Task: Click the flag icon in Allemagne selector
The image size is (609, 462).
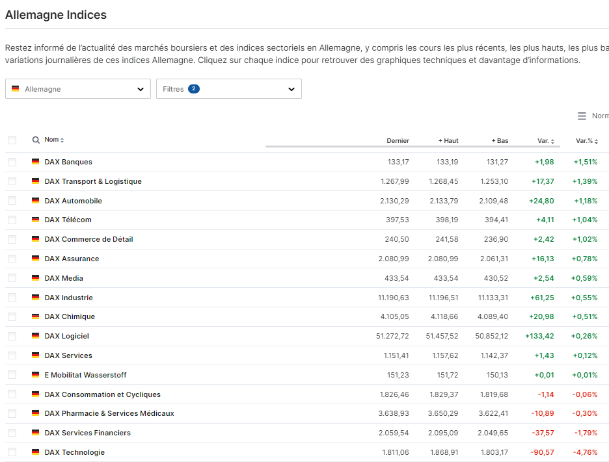Action: pyautogui.click(x=16, y=89)
